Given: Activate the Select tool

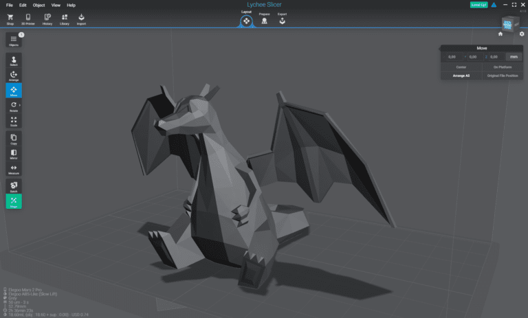Looking at the screenshot, I should coord(14,60).
